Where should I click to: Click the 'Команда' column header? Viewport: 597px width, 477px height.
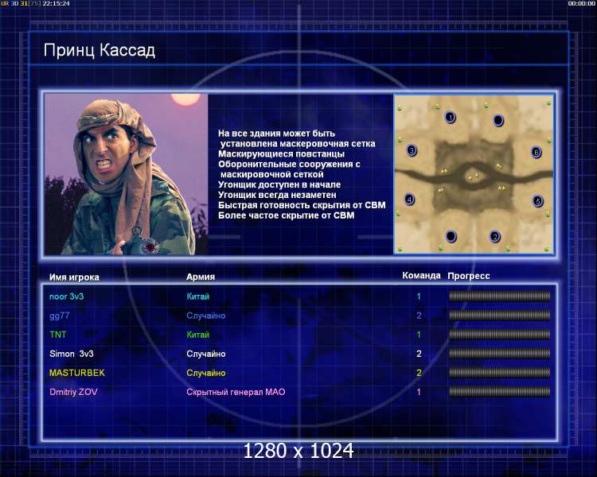421,275
